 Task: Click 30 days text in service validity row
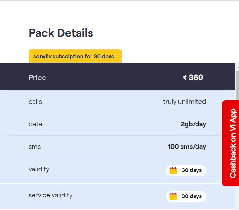pyautogui.click(x=191, y=196)
